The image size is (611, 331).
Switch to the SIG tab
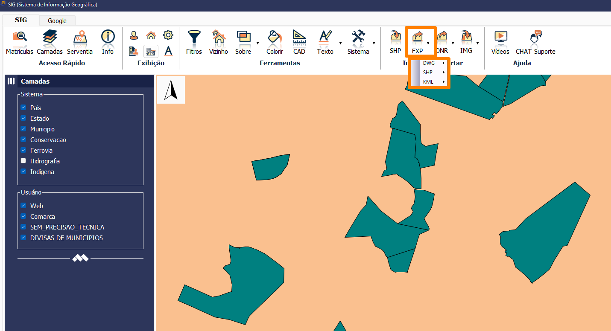tap(21, 20)
